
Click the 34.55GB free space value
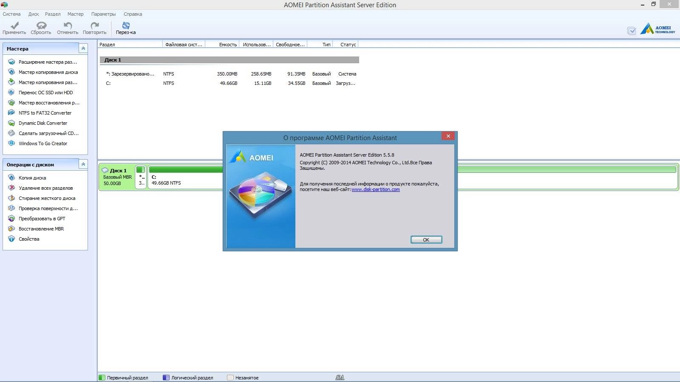click(x=296, y=83)
